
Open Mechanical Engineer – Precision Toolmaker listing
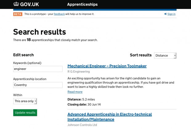click(107, 66)
